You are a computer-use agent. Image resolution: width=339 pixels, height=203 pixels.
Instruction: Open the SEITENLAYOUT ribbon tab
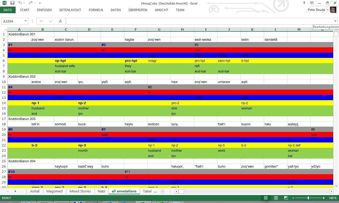[x=70, y=10]
